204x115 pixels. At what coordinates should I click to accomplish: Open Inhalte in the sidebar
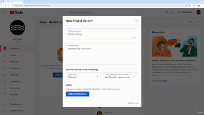tap(18, 55)
